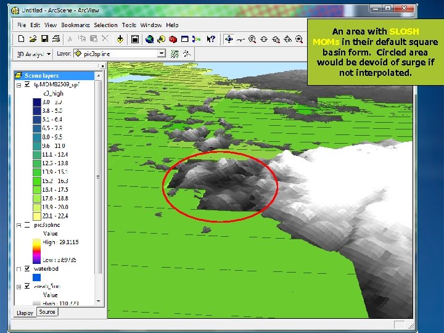Activate the What's This help pointer
Image resolution: width=444 pixels, height=333 pixels.
[211, 39]
